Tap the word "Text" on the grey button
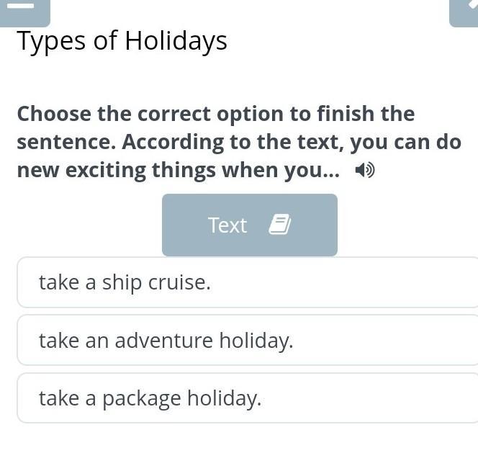Image resolution: width=478 pixels, height=453 pixels. [227, 225]
